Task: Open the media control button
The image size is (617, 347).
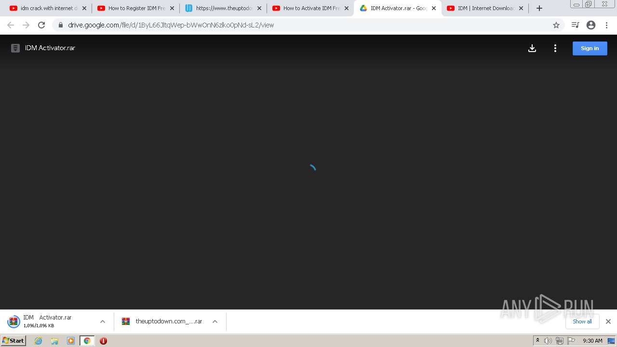Action: coord(575,25)
